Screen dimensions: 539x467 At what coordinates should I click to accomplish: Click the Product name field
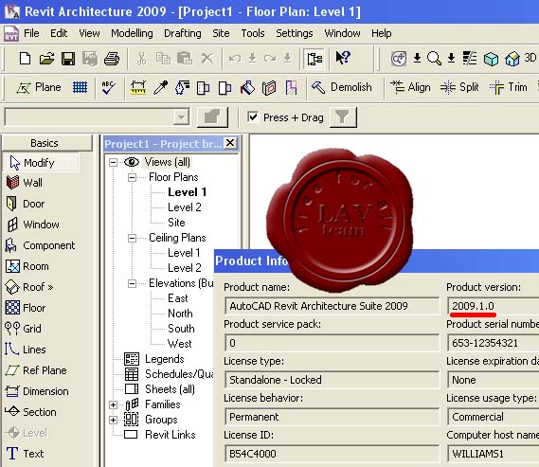click(x=332, y=306)
